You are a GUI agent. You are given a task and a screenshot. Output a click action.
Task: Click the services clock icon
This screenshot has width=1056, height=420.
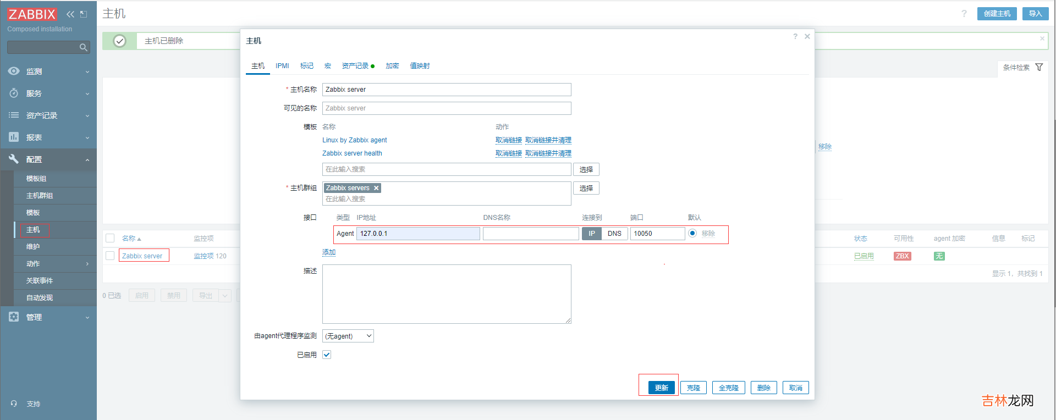tap(14, 93)
